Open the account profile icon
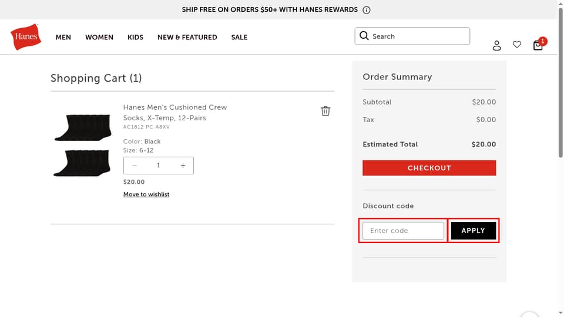 click(497, 45)
